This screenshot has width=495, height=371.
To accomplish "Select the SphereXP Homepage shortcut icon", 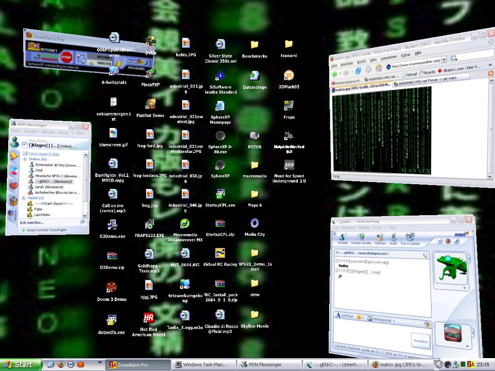I will [x=220, y=113].
